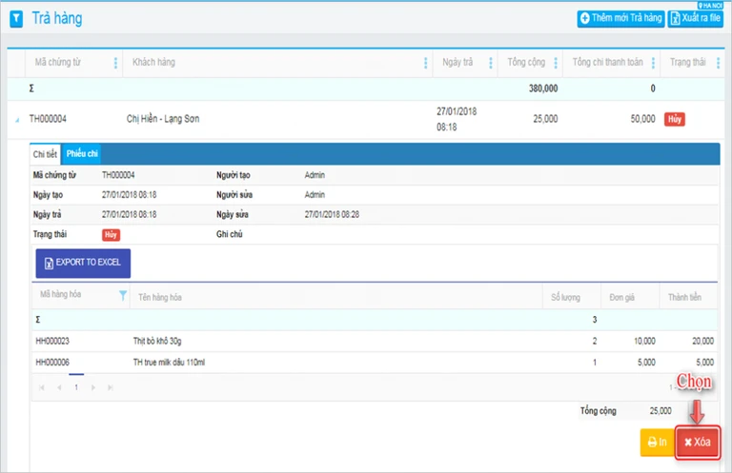Image resolution: width=732 pixels, height=473 pixels.
Task: Sort by Thành tiền column header
Action: pyautogui.click(x=684, y=297)
